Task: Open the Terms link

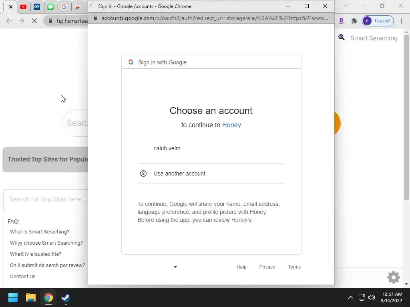Action: click(x=294, y=267)
